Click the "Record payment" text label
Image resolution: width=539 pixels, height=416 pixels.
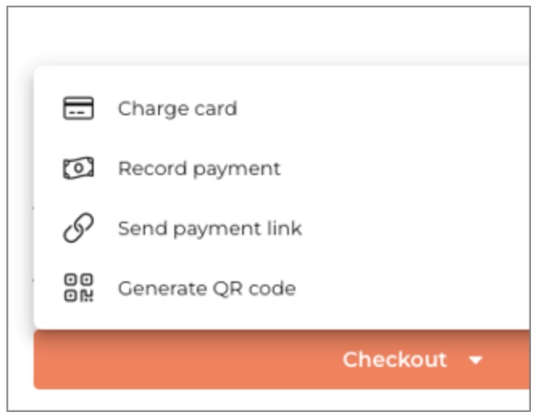[x=199, y=168]
